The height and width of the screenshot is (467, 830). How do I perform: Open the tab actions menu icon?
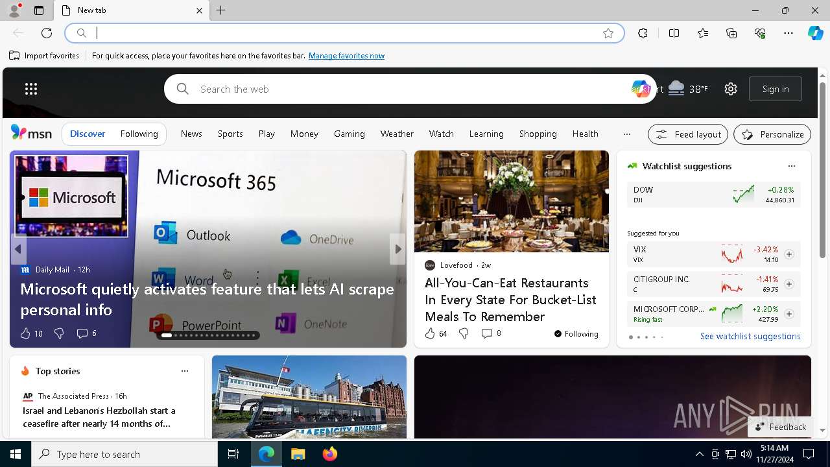click(39, 10)
